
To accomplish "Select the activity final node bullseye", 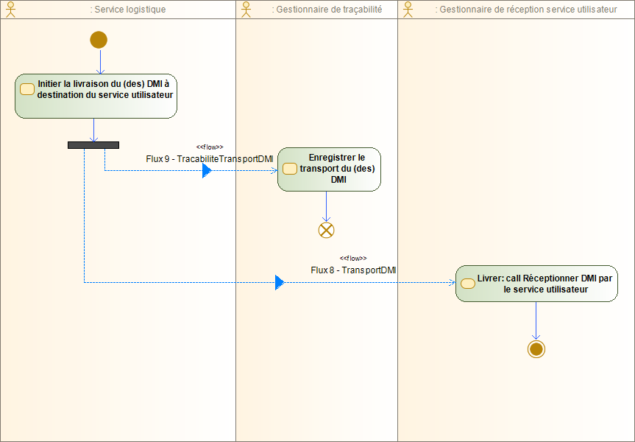I will click(x=536, y=349).
